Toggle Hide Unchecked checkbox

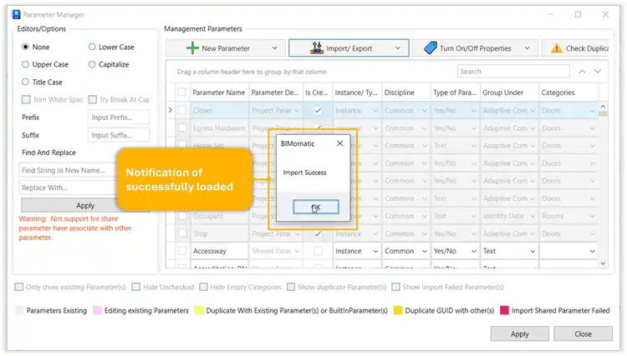pos(136,287)
